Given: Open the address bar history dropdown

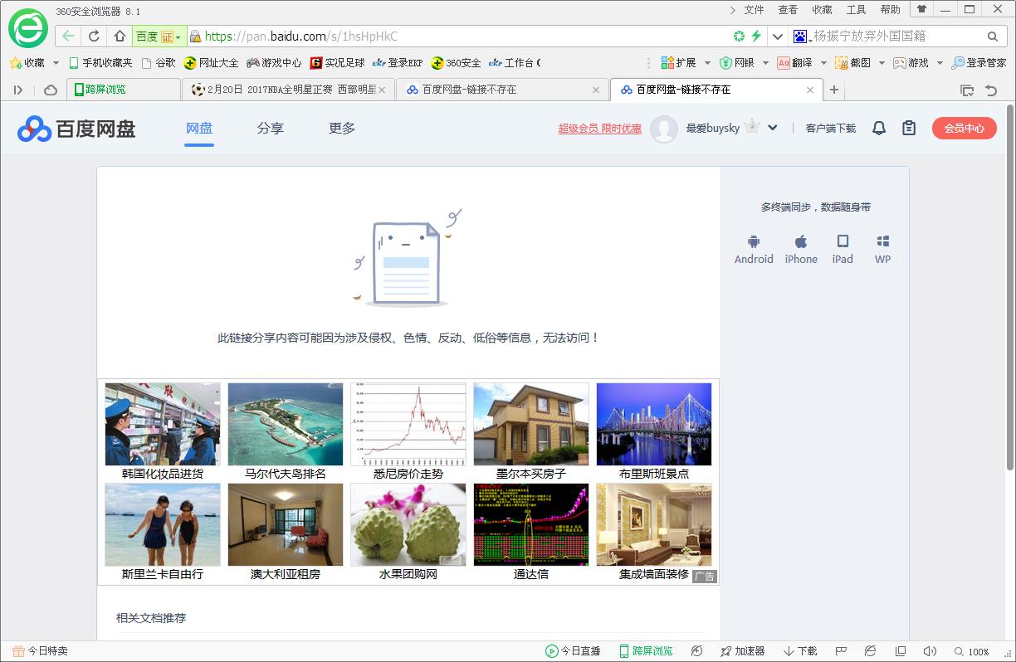Looking at the screenshot, I should pyautogui.click(x=778, y=37).
